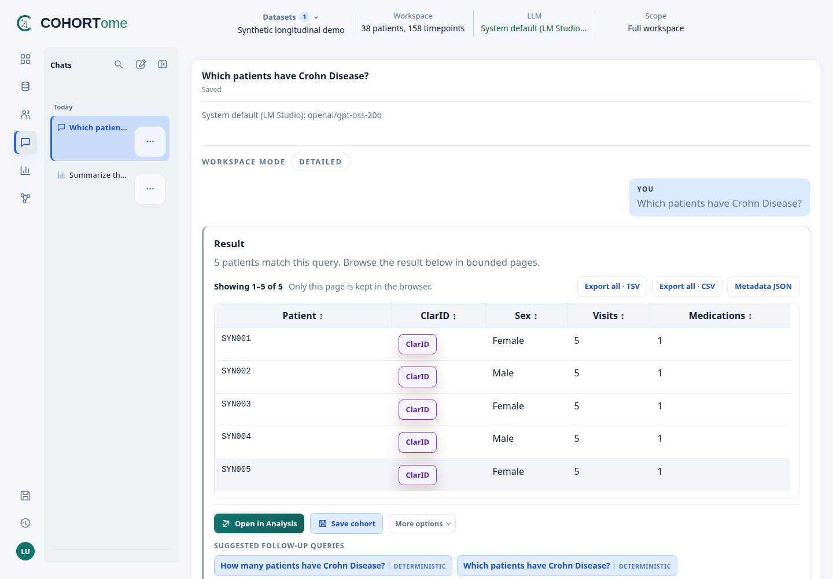Click Export all TSV button
Image resolution: width=833 pixels, height=579 pixels.
612,287
